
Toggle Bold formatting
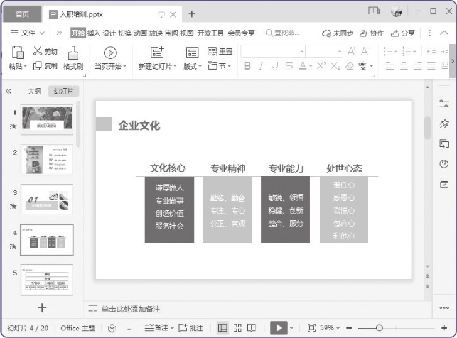click(247, 66)
